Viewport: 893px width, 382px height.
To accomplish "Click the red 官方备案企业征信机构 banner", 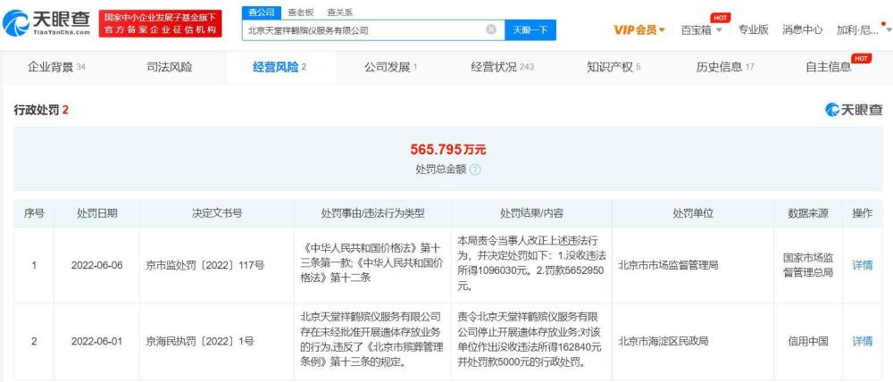I will pos(160,23).
